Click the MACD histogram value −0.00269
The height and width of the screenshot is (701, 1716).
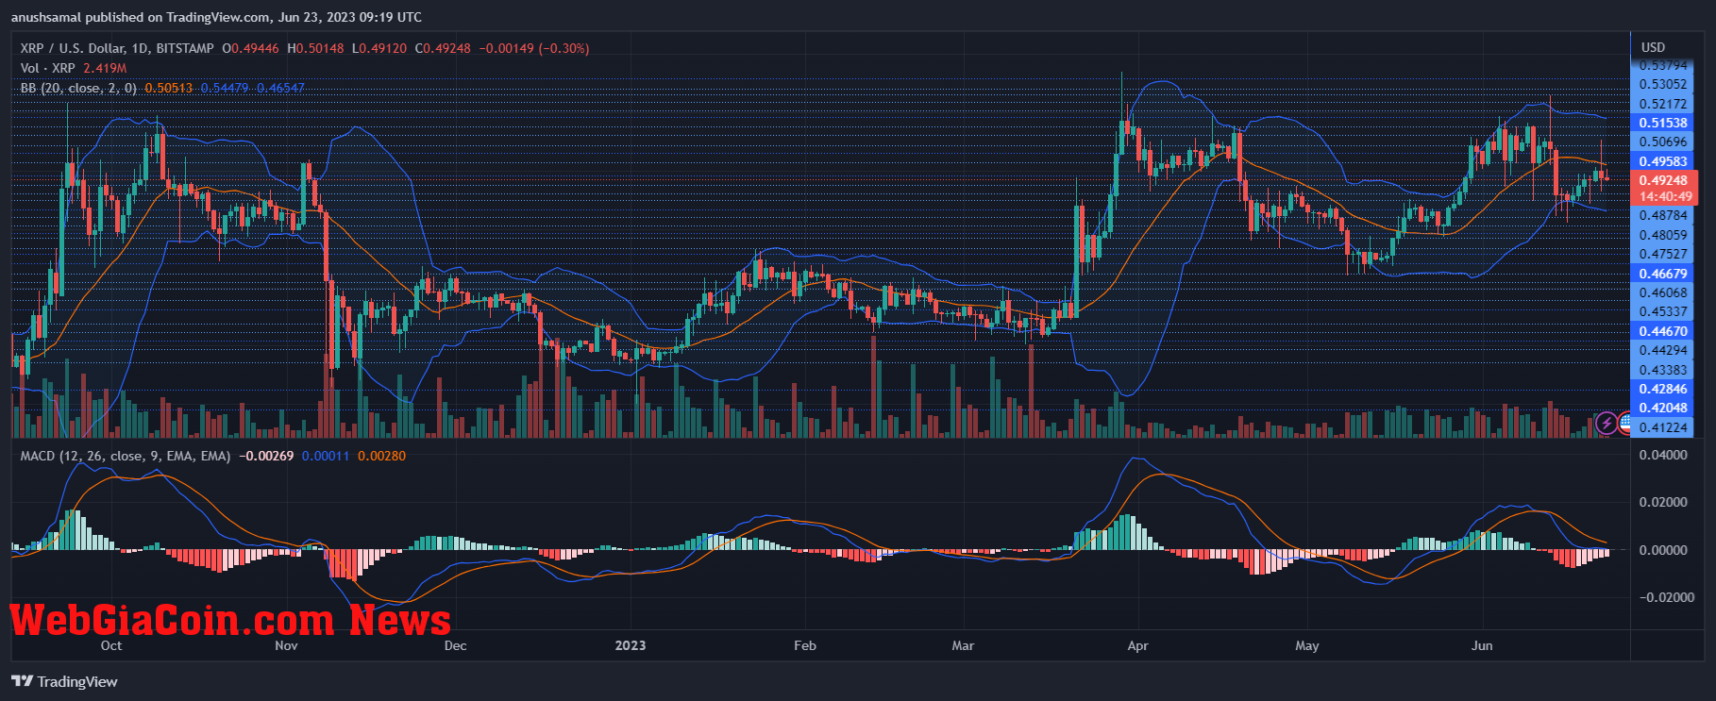tap(266, 456)
